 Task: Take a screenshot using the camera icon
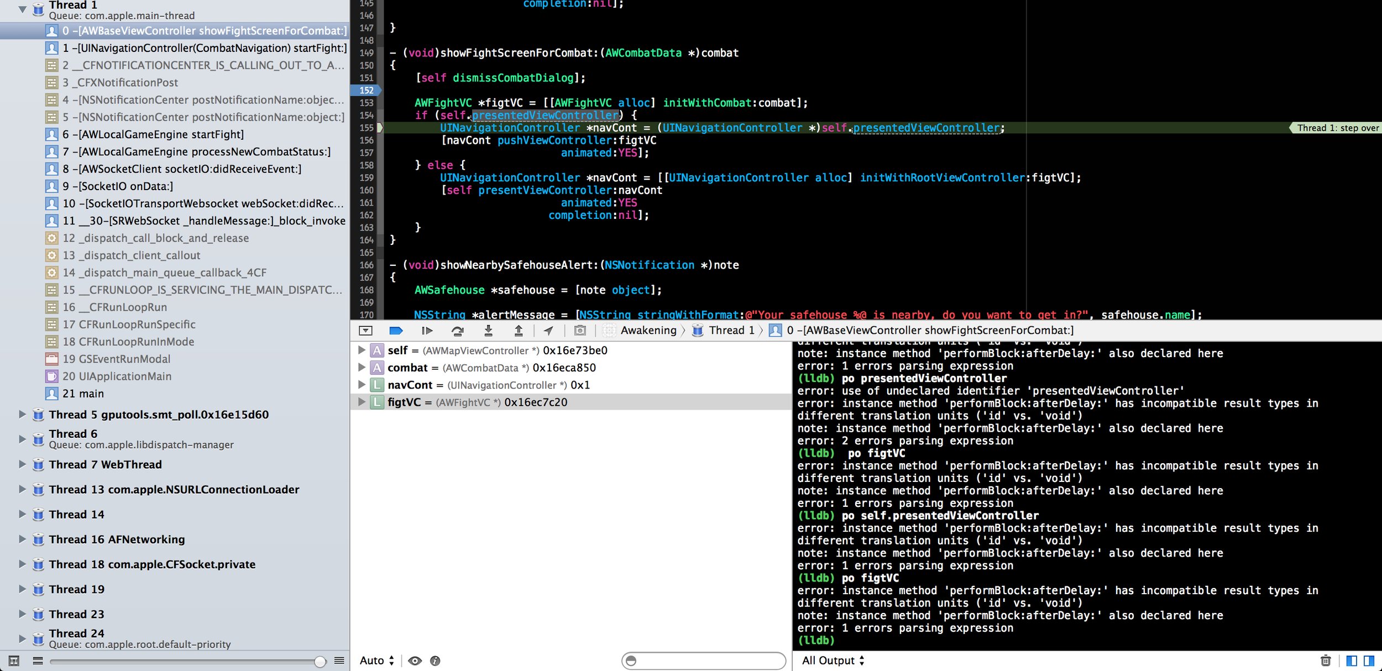[579, 330]
